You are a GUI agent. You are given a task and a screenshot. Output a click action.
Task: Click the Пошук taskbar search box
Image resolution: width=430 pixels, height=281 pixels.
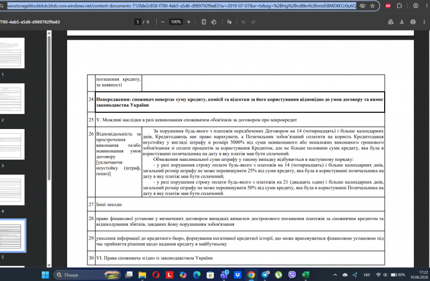coord(87,275)
